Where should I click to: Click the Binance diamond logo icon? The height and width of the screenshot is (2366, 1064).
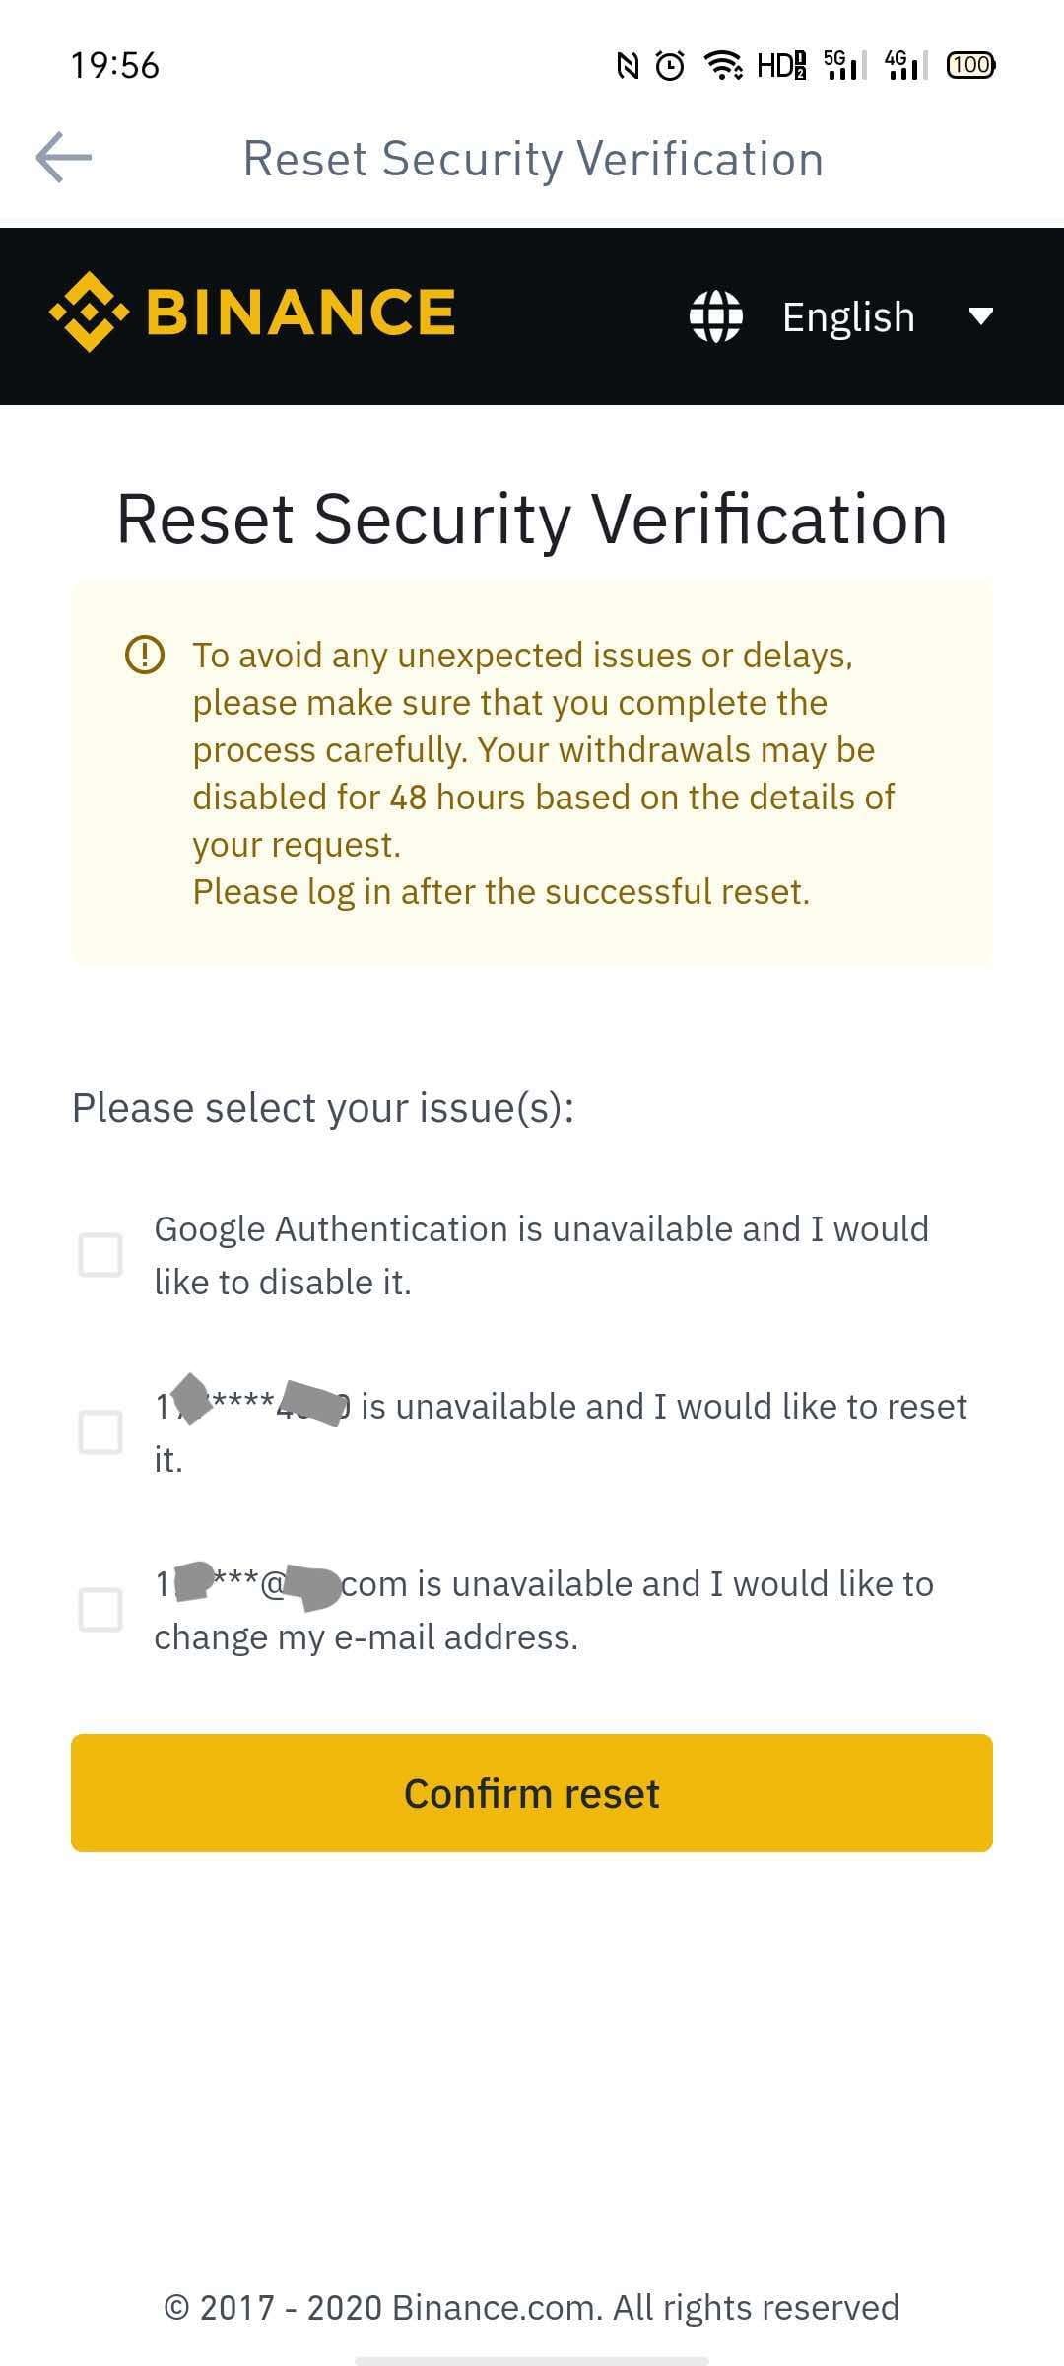(x=90, y=312)
